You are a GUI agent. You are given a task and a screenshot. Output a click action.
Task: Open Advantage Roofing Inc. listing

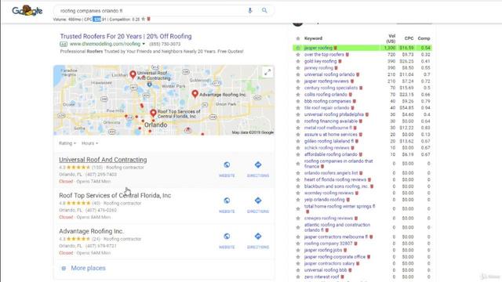pyautogui.click(x=91, y=231)
